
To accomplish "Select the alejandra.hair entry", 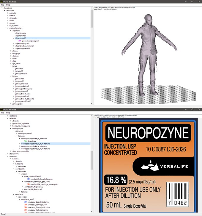I will point(21,36).
